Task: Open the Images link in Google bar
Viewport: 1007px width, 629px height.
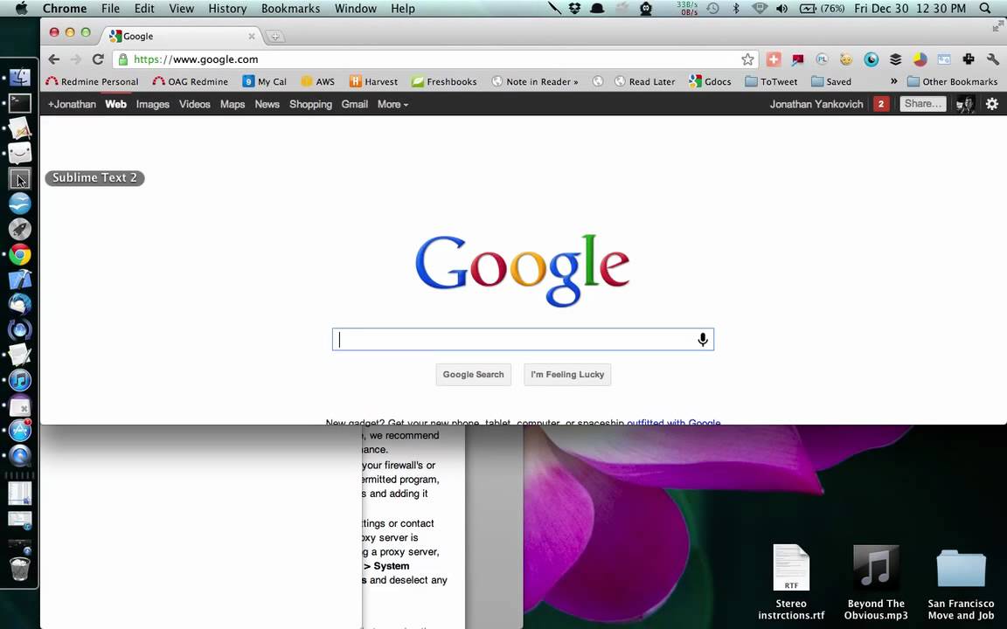Action: coord(153,104)
